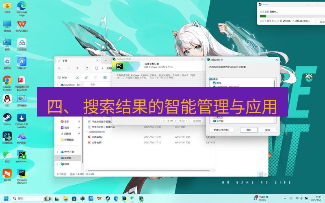Click the Cut scissors icon in File Explorer
This screenshot has height=203, width=325.
coord(78,78)
